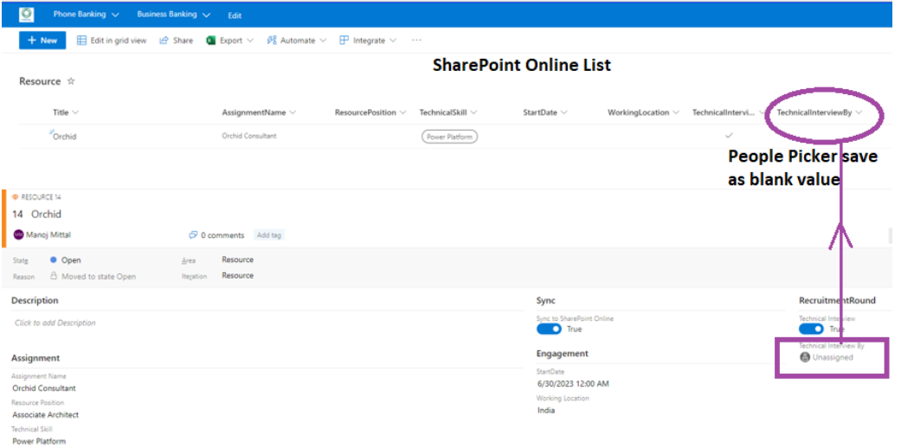The height and width of the screenshot is (448, 914).
Task: Click the Working Location field India
Action: click(x=546, y=410)
